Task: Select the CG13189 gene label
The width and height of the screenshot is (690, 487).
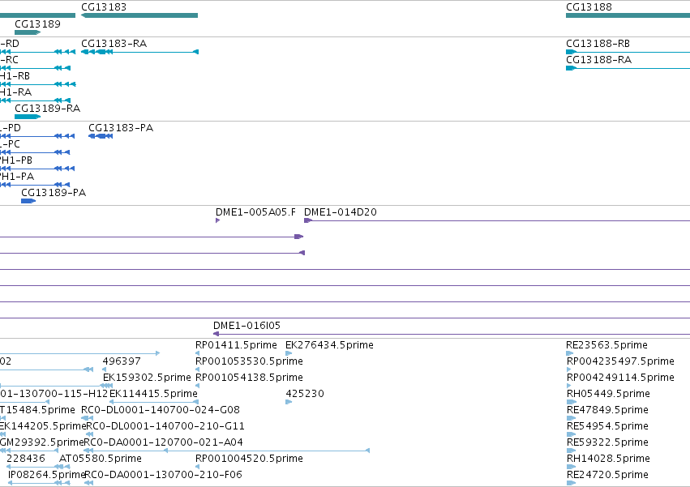Action: pyautogui.click(x=37, y=23)
